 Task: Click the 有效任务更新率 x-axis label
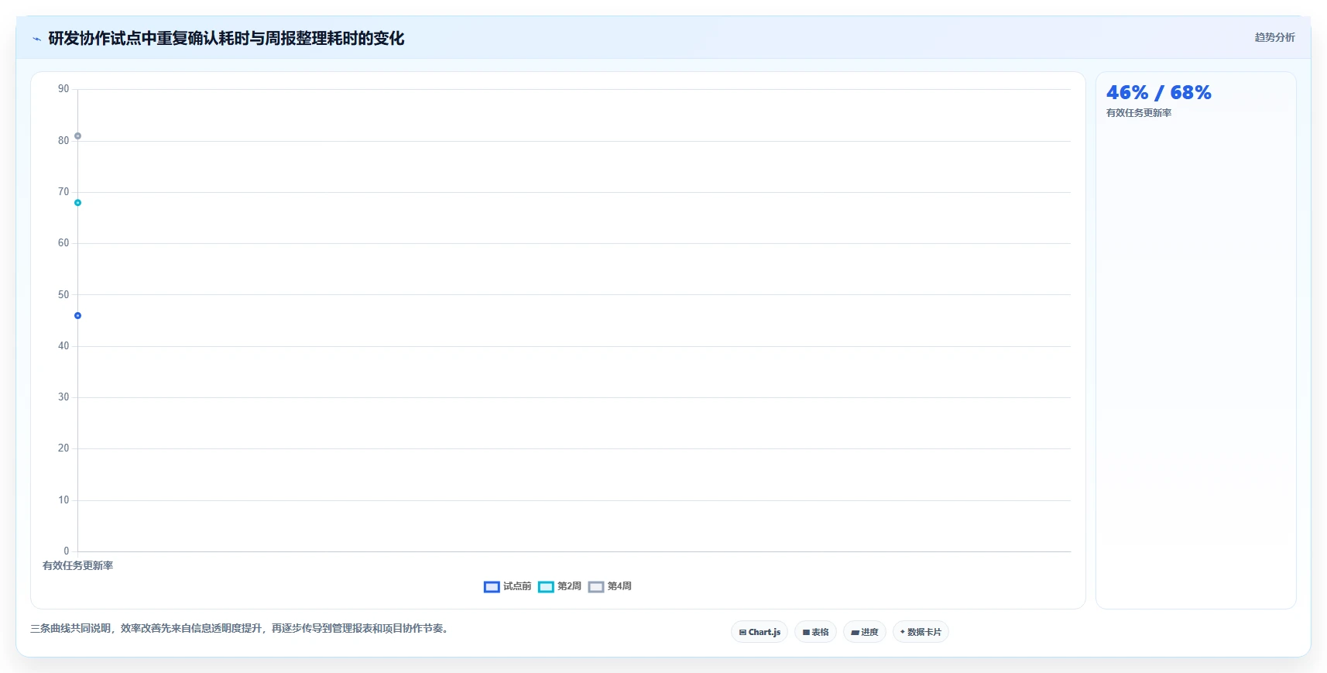coord(77,565)
